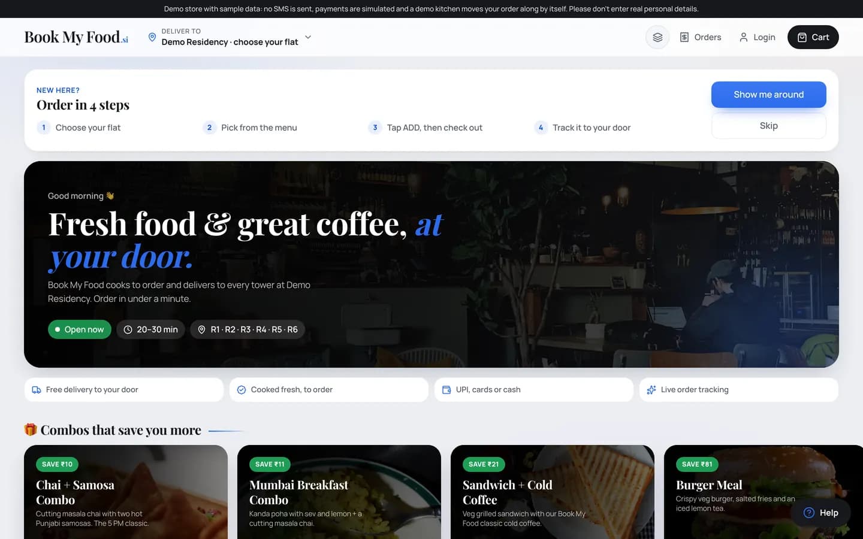Open the Help floating button
Screen dimensions: 863x539
click(x=820, y=513)
